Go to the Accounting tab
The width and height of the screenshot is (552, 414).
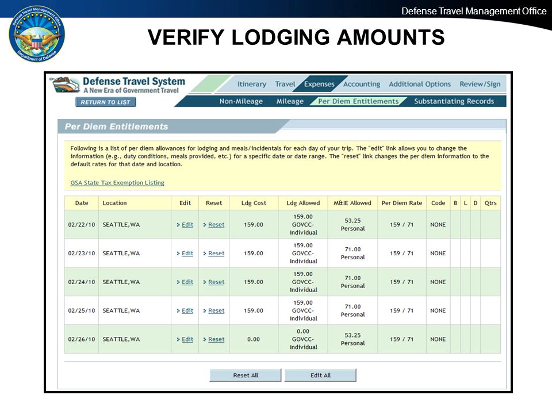point(362,84)
